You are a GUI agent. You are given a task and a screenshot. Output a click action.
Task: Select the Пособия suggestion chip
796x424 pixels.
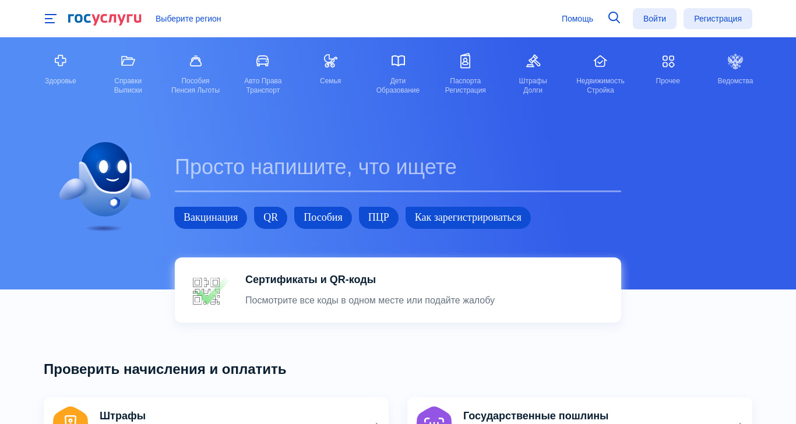(x=323, y=218)
